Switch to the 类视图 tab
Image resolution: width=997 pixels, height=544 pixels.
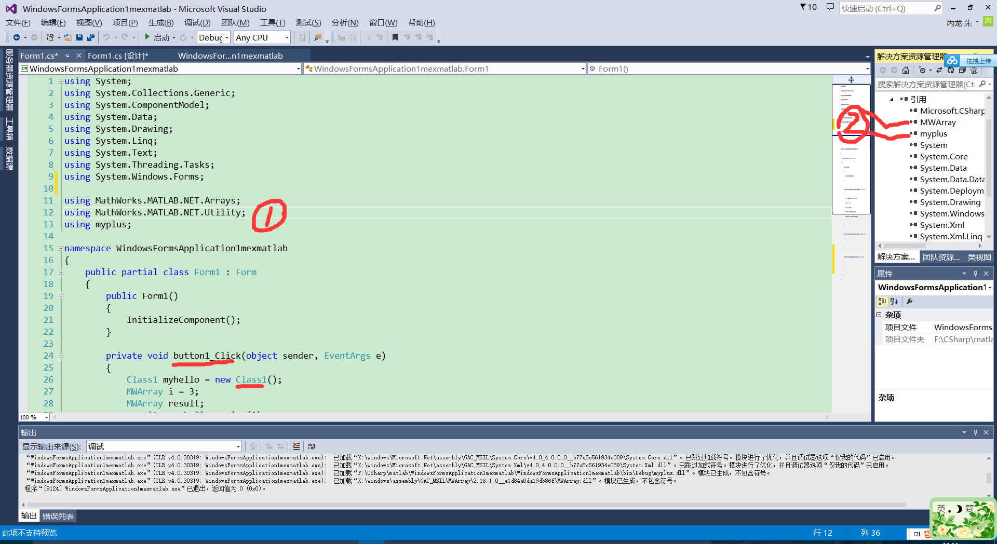click(979, 257)
